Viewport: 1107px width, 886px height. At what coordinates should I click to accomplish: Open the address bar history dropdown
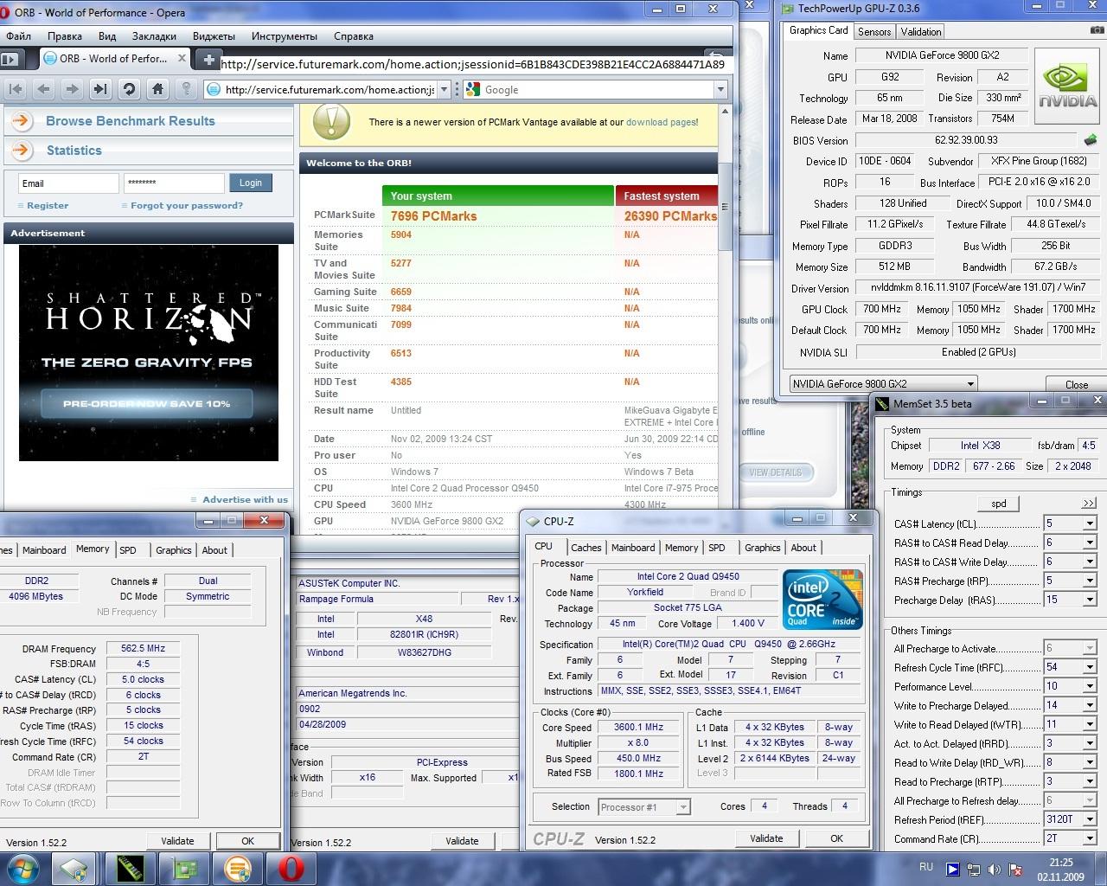[445, 89]
